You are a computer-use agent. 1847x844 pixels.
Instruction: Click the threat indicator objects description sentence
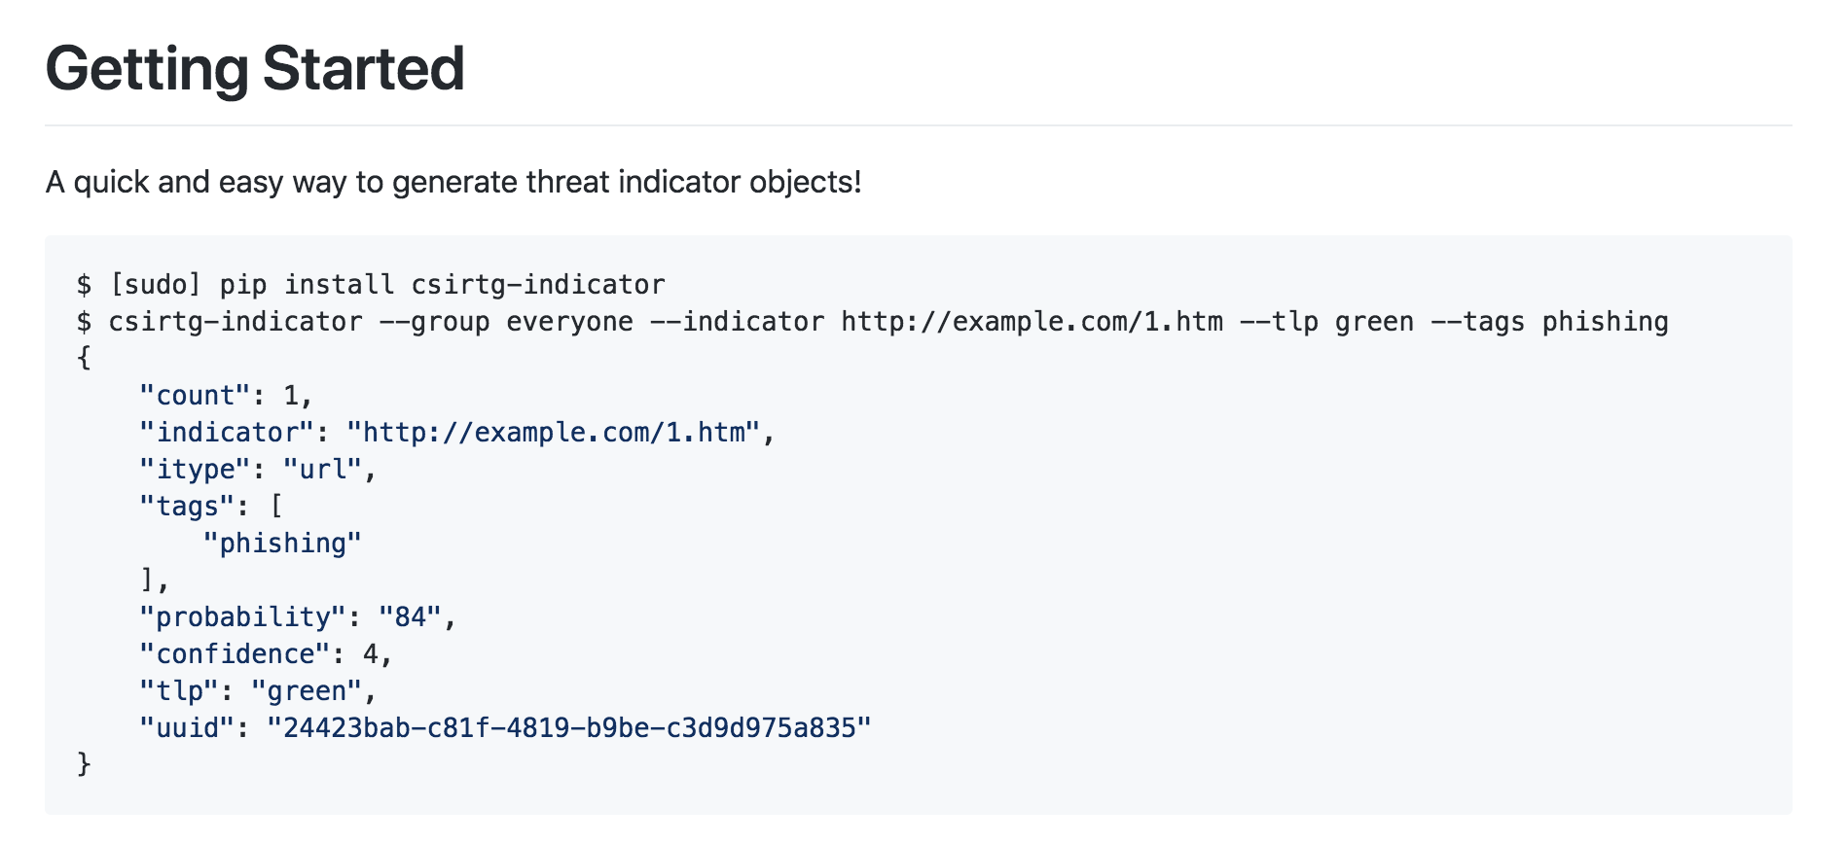pyautogui.click(x=453, y=182)
